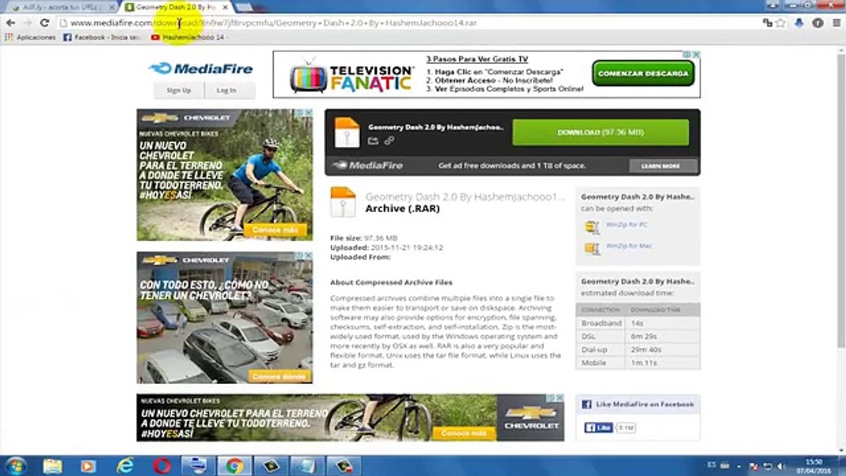Click the 'File size: 97.36 MB' text
The height and width of the screenshot is (476, 846).
[x=364, y=238]
